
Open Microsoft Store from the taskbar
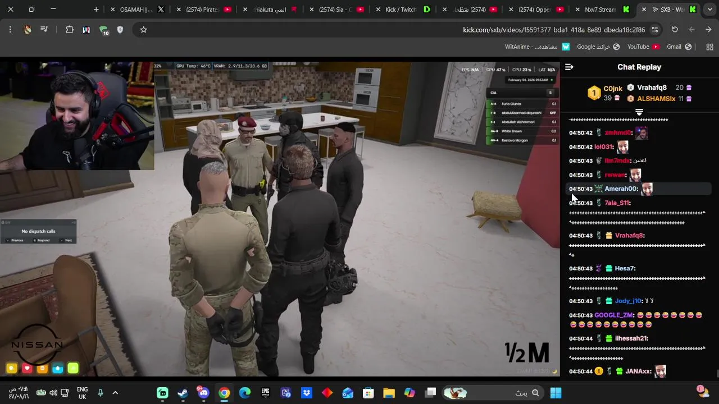[368, 393]
